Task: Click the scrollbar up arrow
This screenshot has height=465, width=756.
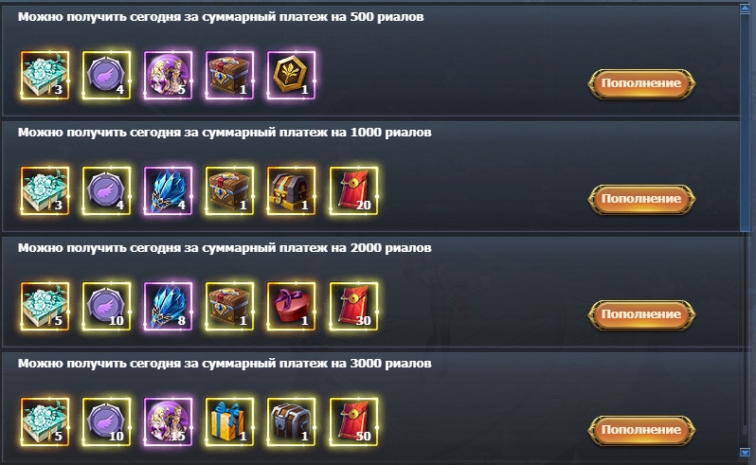Action: [x=745, y=9]
